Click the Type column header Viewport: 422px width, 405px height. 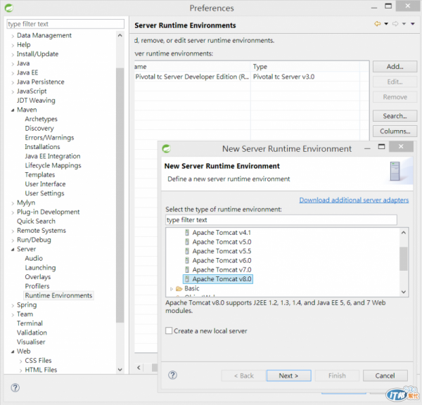pyautogui.click(x=305, y=67)
